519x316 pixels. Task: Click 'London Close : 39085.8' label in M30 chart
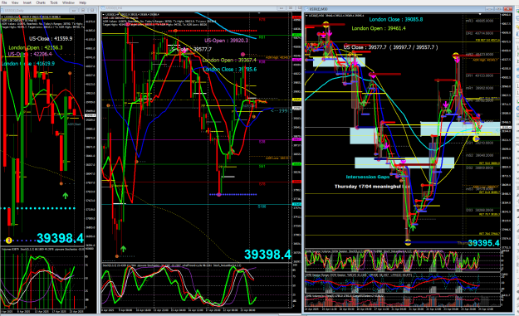coord(396,20)
